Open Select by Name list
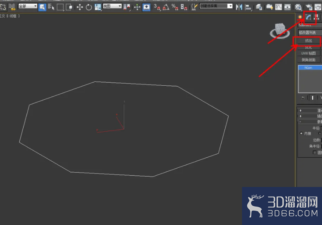The width and height of the screenshot is (322, 225). click(51, 7)
